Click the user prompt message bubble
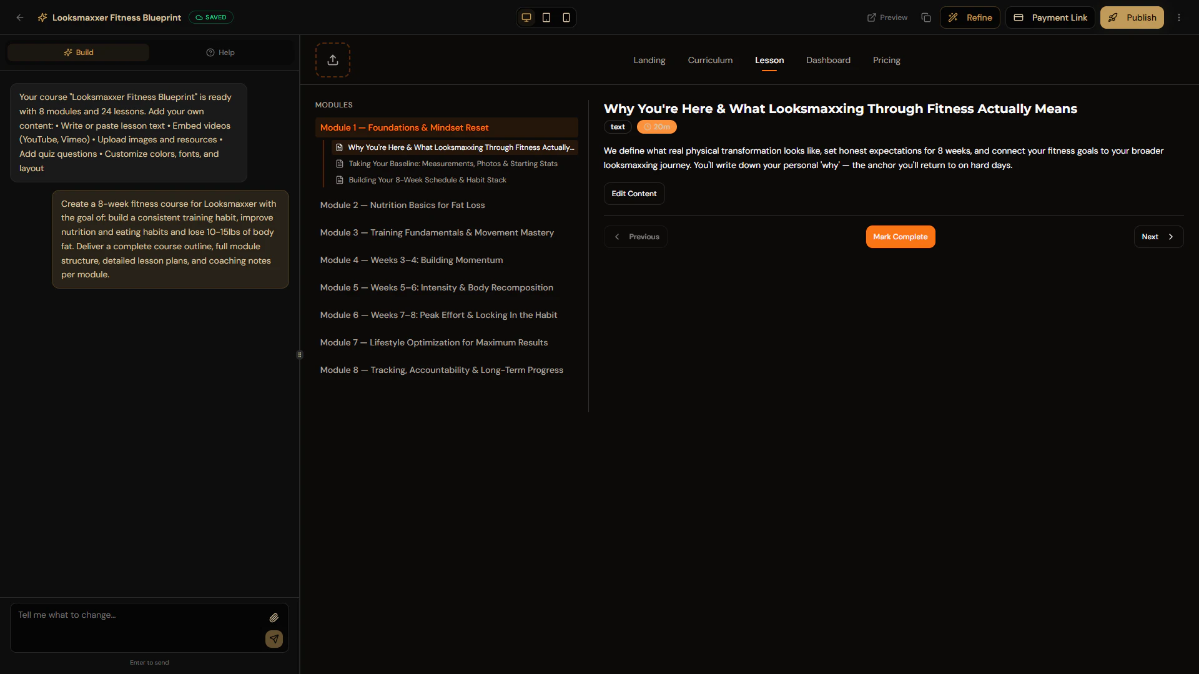Image resolution: width=1199 pixels, height=674 pixels. [170, 239]
